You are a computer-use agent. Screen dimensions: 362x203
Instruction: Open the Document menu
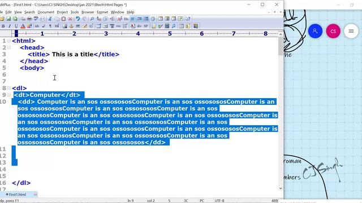tap(46, 12)
